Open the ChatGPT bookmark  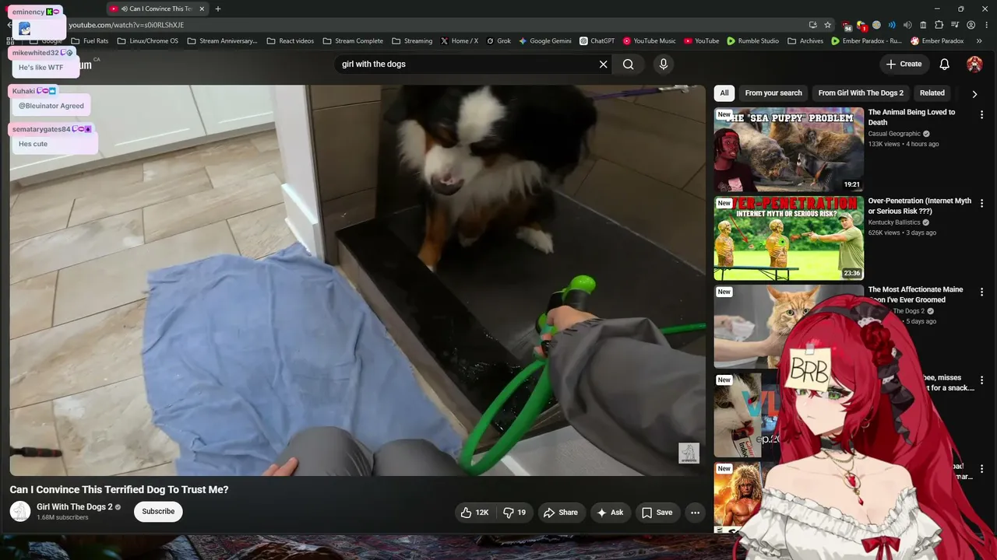click(x=597, y=41)
